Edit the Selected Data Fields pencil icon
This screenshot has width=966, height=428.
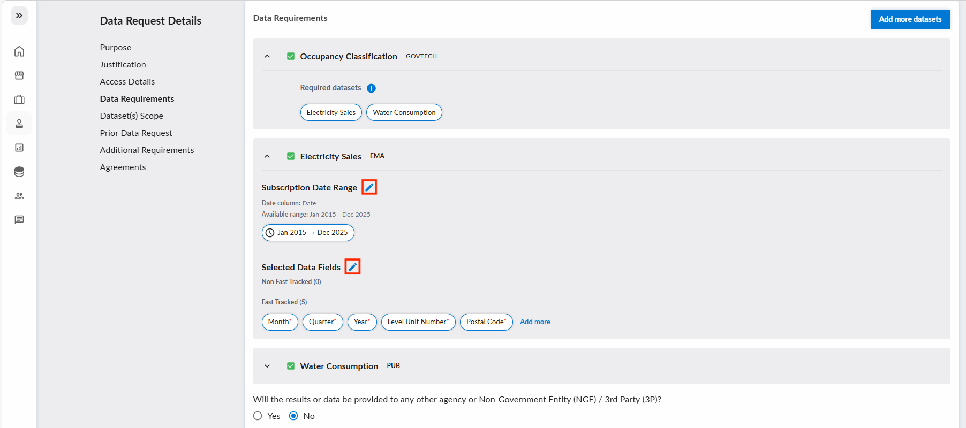[x=353, y=267]
